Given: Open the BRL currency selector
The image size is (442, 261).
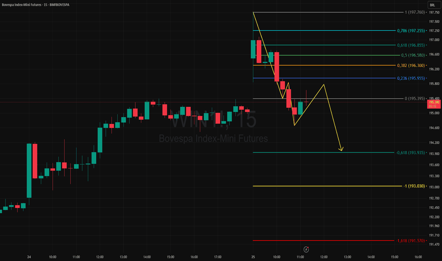Looking at the screenshot, I should pos(433,5).
